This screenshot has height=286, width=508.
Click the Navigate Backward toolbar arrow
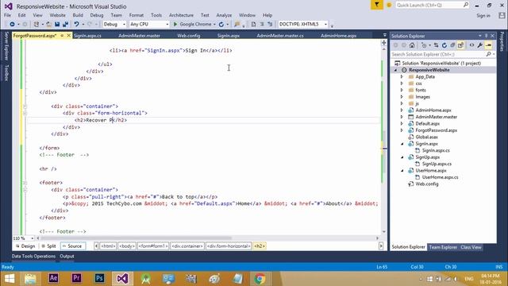[12, 25]
